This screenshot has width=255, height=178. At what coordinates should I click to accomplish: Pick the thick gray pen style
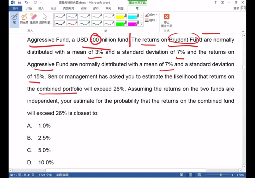[x=109, y=23]
